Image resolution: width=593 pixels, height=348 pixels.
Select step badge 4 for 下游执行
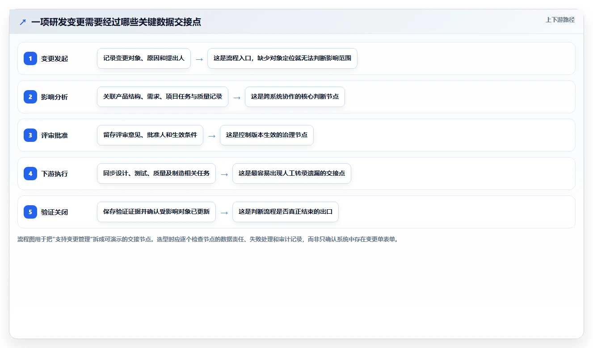pyautogui.click(x=30, y=173)
